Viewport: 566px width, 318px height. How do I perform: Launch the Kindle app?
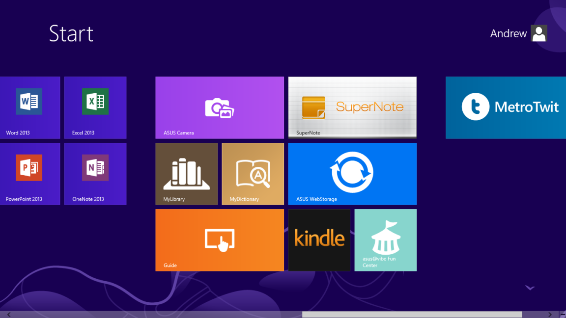pos(319,240)
